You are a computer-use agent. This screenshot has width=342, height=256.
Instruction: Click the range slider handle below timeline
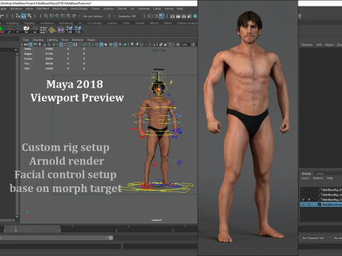(111, 238)
